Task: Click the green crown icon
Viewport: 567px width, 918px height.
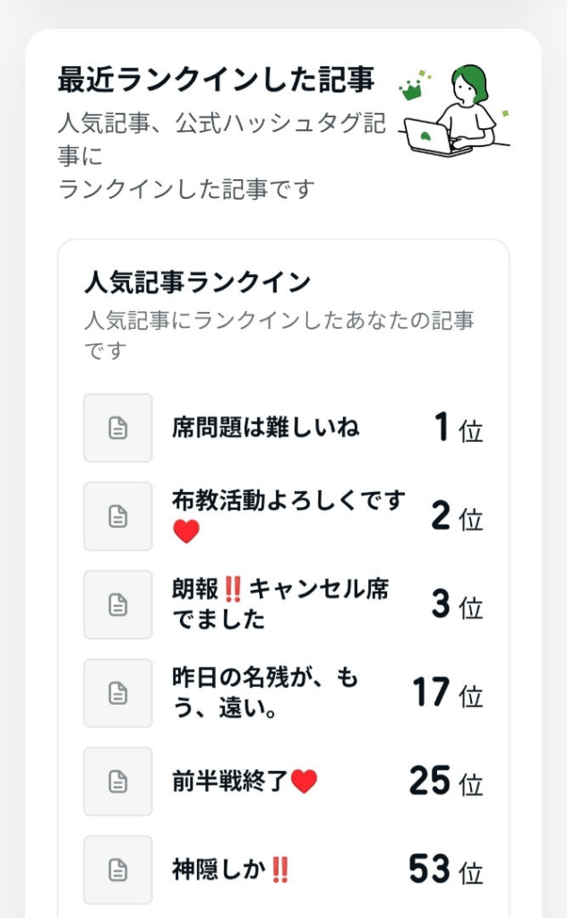Action: [413, 88]
